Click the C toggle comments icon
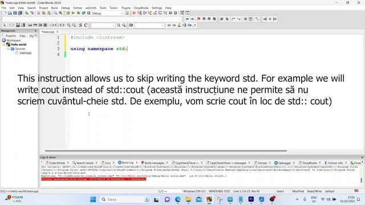 click(x=86, y=25)
